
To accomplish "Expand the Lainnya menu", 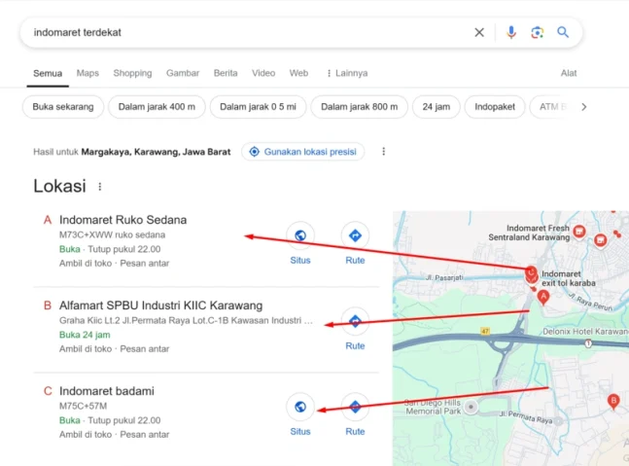I will pos(347,73).
